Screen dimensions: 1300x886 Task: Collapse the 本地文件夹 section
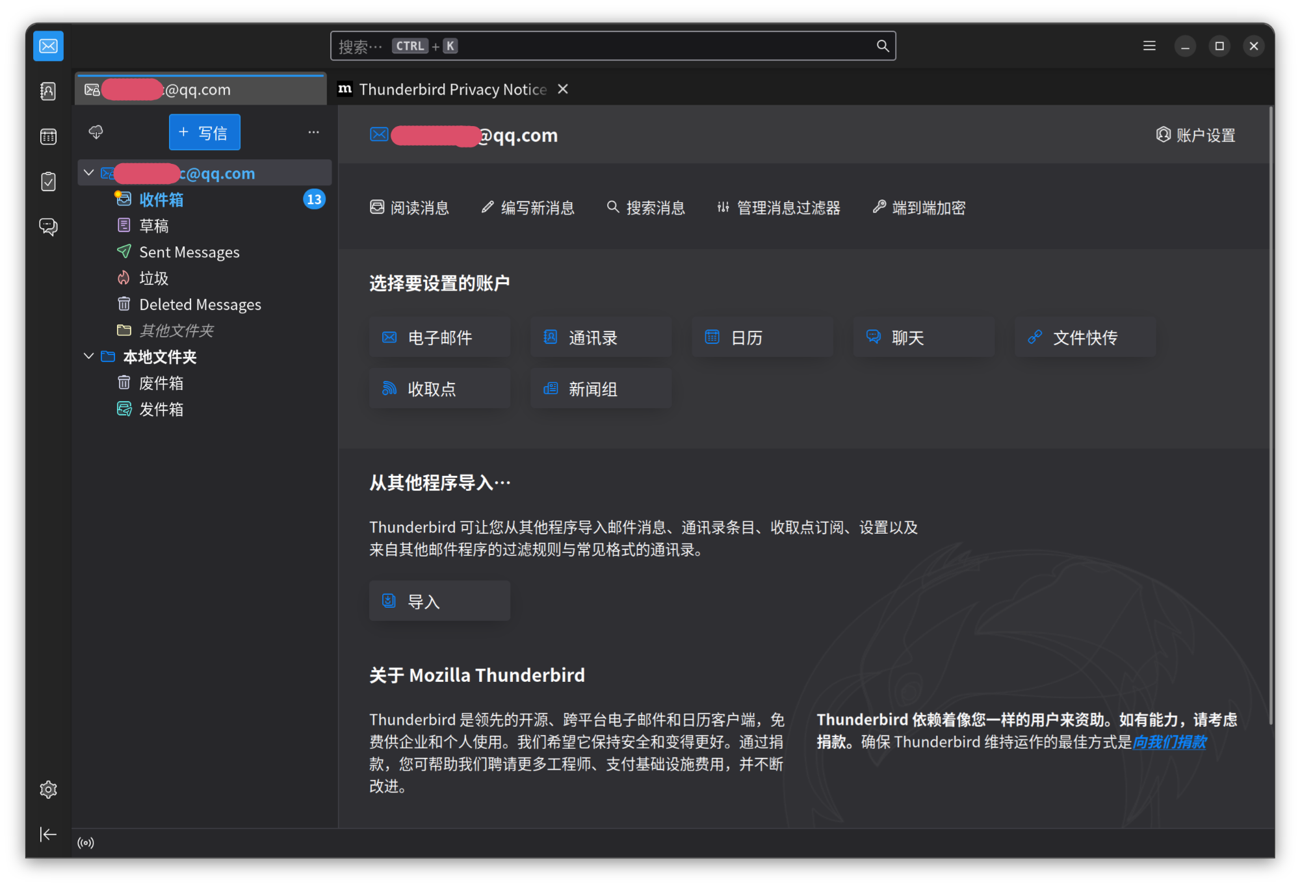click(x=88, y=356)
